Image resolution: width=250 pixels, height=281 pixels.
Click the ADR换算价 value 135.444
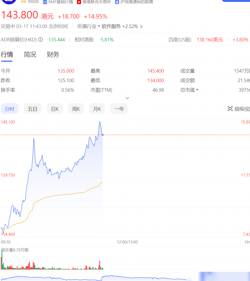coord(57,40)
